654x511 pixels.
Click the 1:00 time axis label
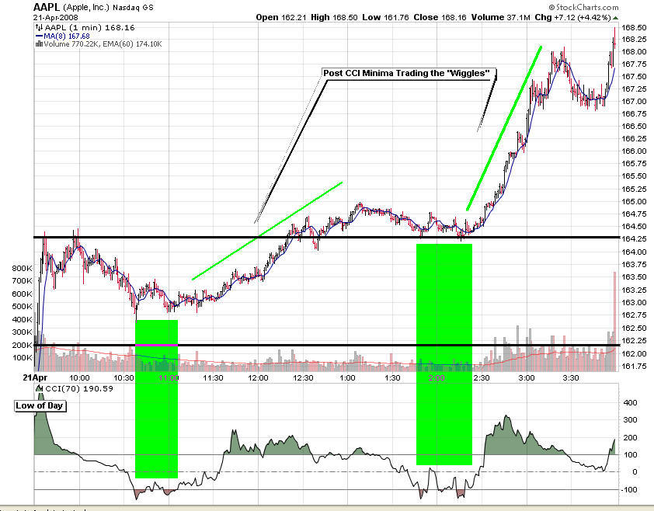pyautogui.click(x=347, y=378)
